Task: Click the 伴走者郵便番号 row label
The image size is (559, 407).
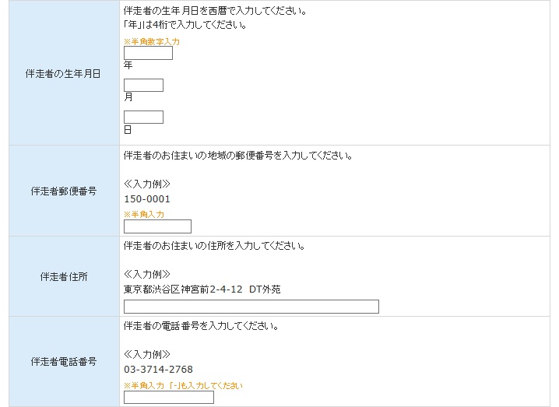Action: click(64, 191)
